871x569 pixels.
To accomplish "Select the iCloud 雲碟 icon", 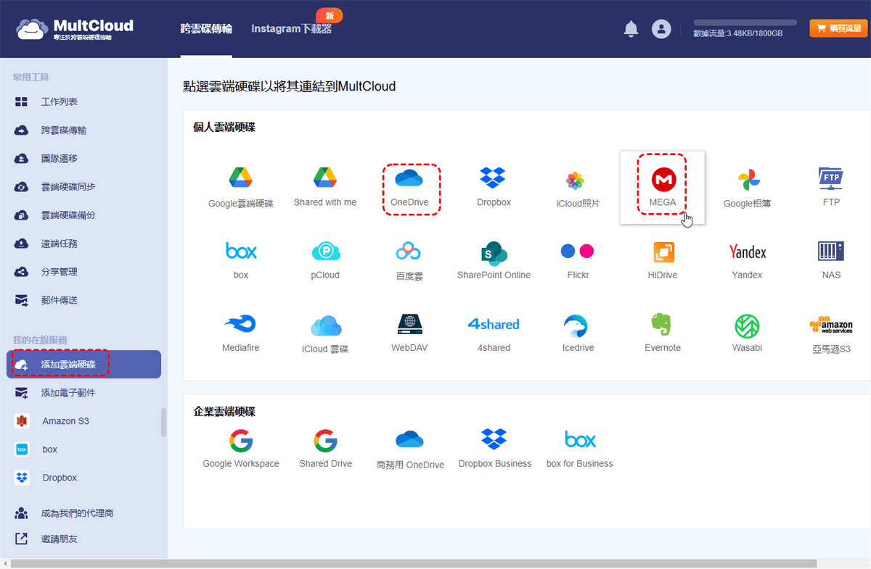I will coord(325,325).
